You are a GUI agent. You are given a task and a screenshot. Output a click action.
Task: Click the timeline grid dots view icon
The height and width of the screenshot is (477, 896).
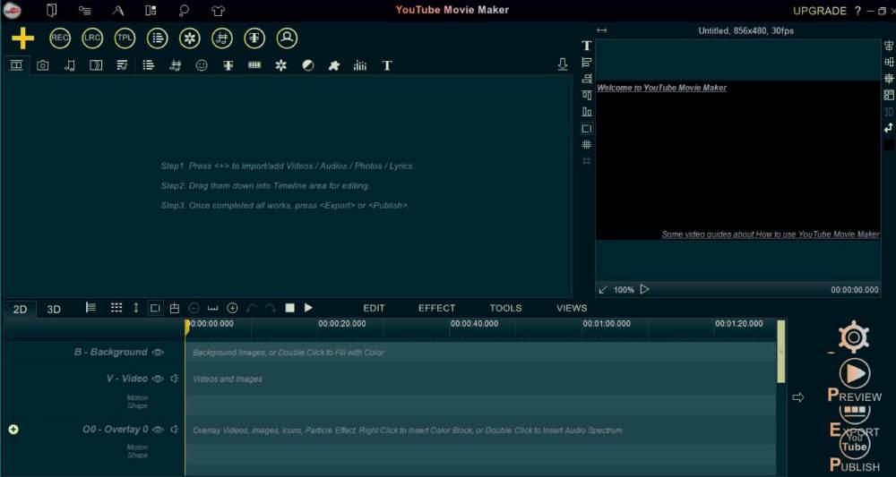tap(116, 308)
